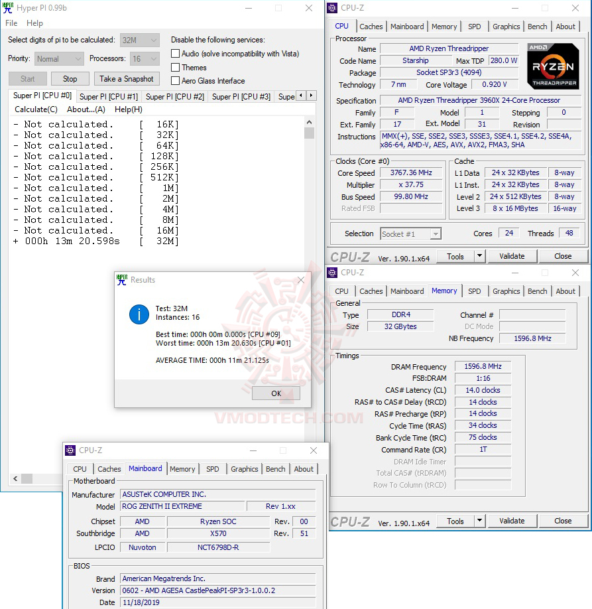Open About tab in CPU-Z Mainboard window

[x=304, y=469]
